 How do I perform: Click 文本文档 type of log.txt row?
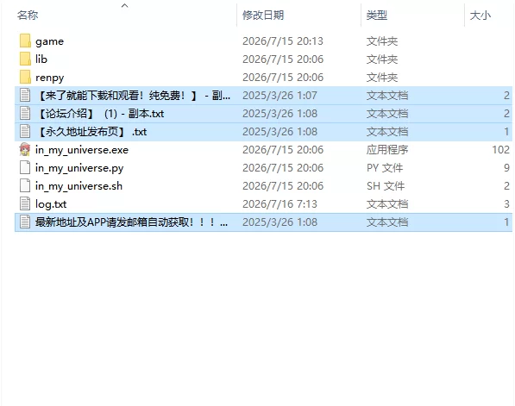(387, 203)
